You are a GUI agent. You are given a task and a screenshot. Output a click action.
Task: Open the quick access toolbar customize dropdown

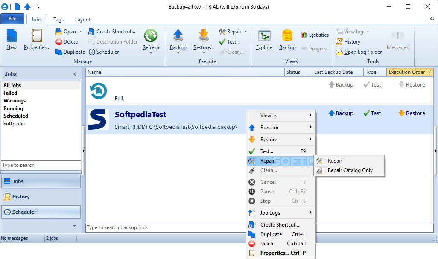[38, 7]
